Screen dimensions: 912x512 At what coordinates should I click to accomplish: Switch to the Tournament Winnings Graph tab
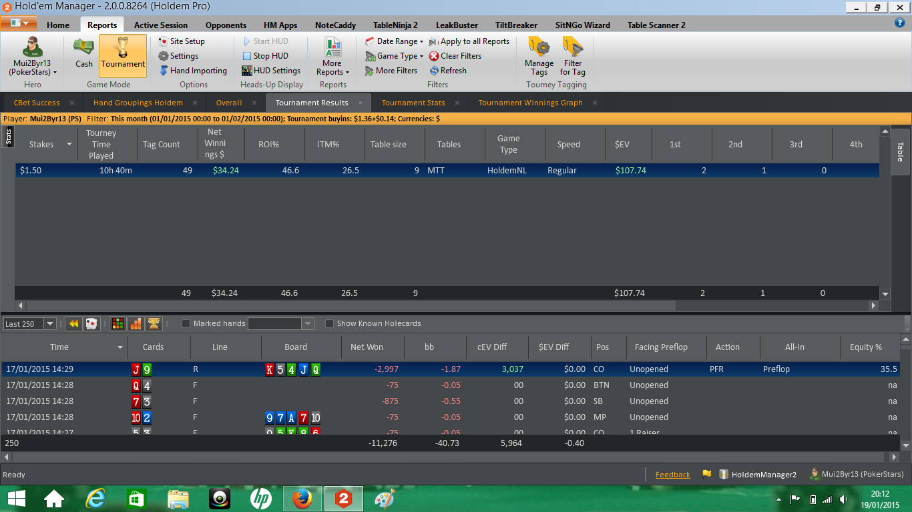[x=531, y=103]
